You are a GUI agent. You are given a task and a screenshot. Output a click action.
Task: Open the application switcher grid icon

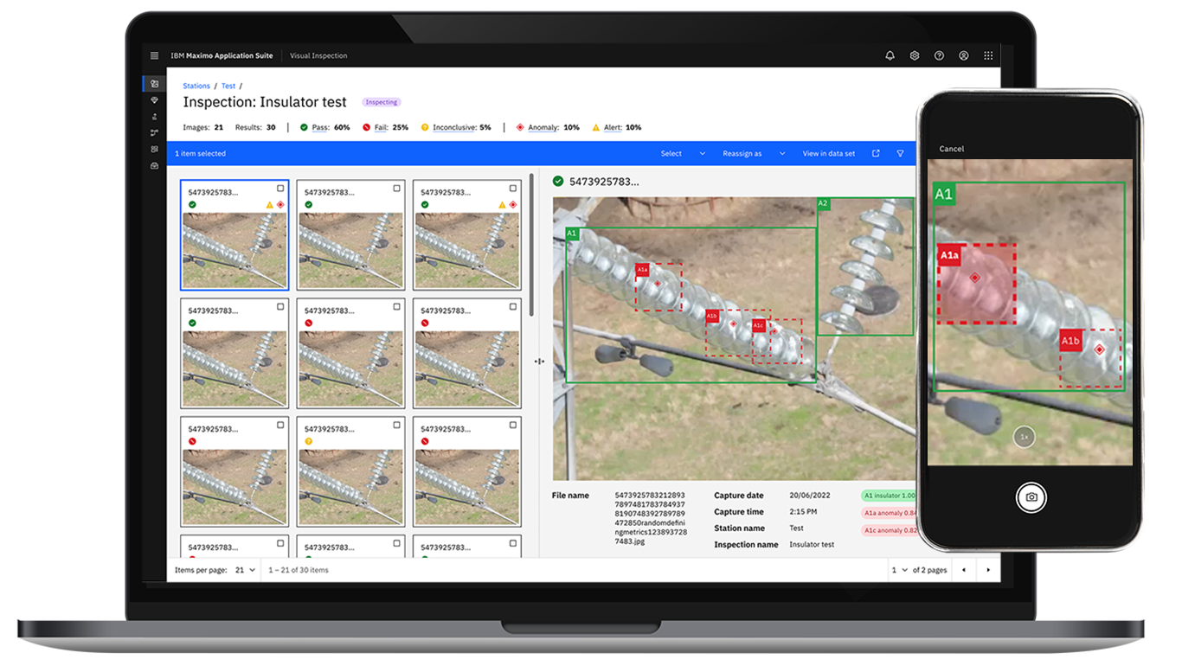[988, 55]
